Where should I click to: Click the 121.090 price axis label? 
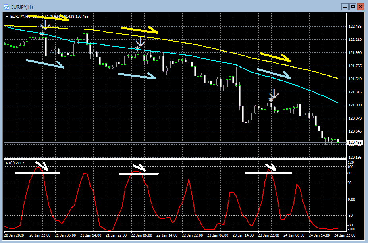(x=355, y=105)
